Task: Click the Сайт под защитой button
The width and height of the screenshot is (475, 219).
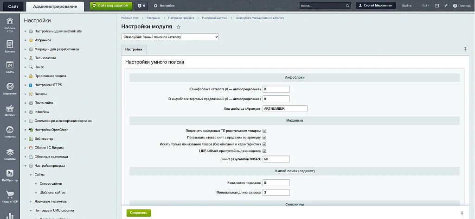Action: tap(111, 6)
